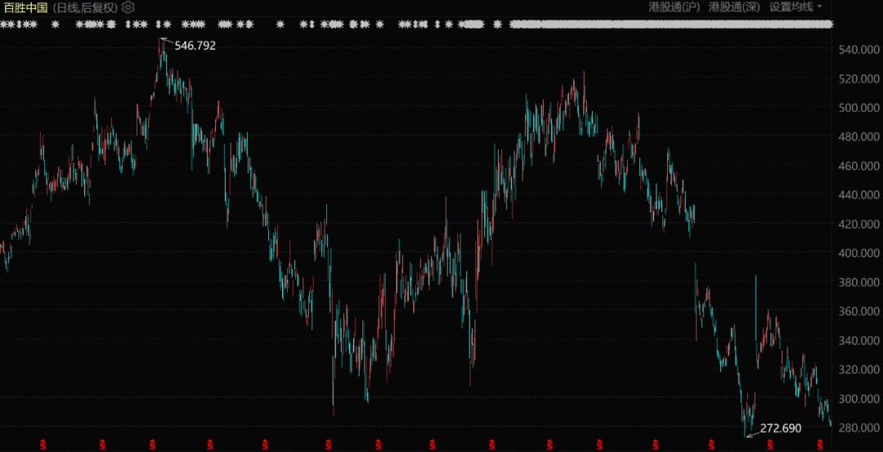Screen dimensions: 883x452
Task: Click the 500.000 price axis label
Action: [x=859, y=108]
